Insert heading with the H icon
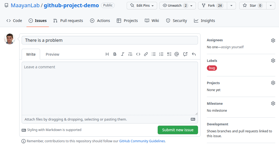The width and height of the screenshot is (279, 146). pyautogui.click(x=107, y=54)
